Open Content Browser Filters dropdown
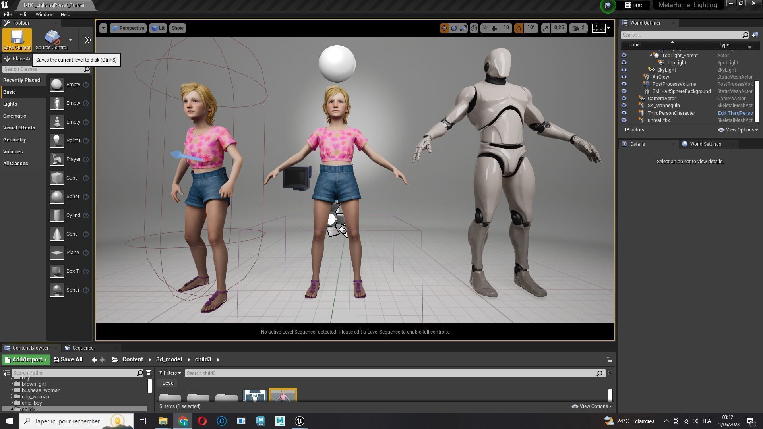The height and width of the screenshot is (429, 763). [x=170, y=373]
